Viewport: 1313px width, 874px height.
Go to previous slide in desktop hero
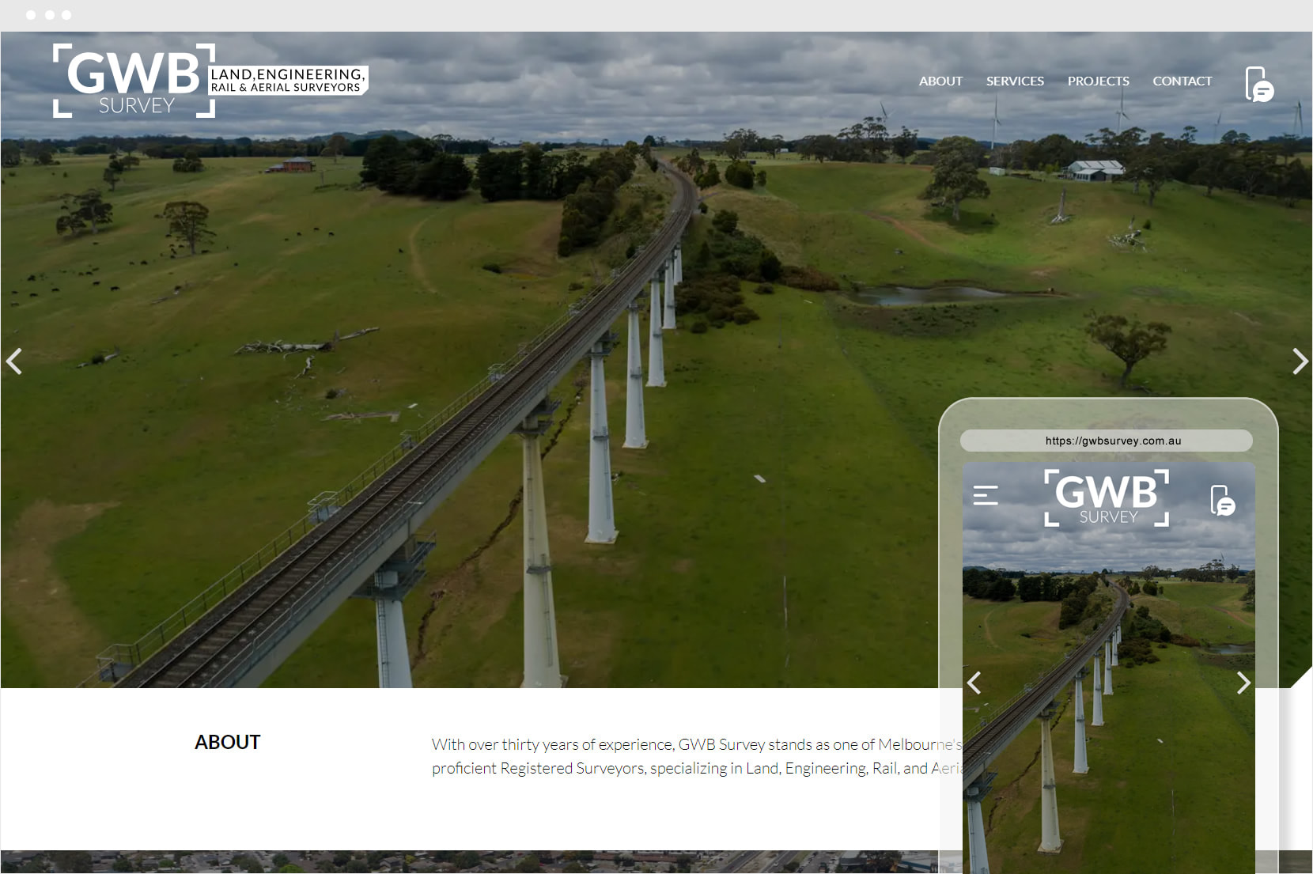(14, 361)
